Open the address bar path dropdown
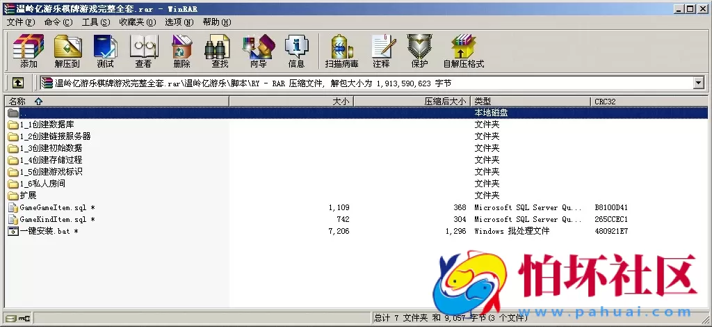Image resolution: width=712 pixels, height=327 pixels. pos(698,83)
